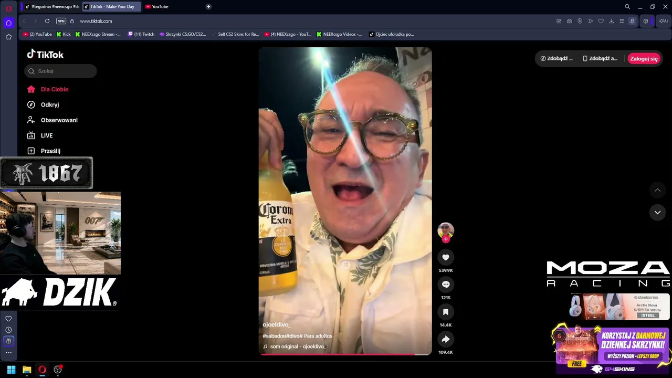Open the Ojciec ufoludka bookmark
The image size is (672, 378).
pyautogui.click(x=391, y=34)
